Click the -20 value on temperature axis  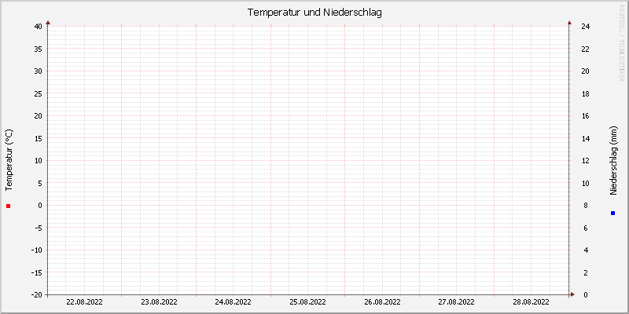coord(36,295)
